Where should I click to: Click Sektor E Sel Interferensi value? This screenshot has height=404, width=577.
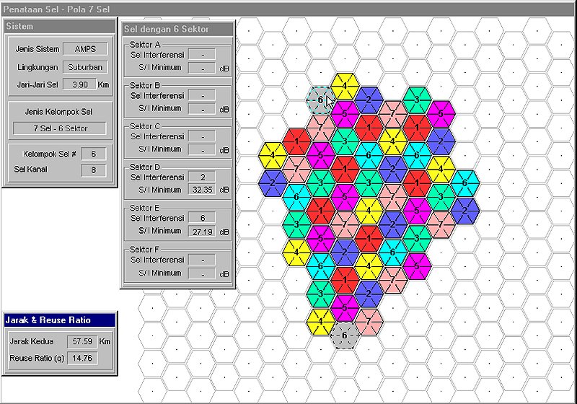(x=201, y=218)
